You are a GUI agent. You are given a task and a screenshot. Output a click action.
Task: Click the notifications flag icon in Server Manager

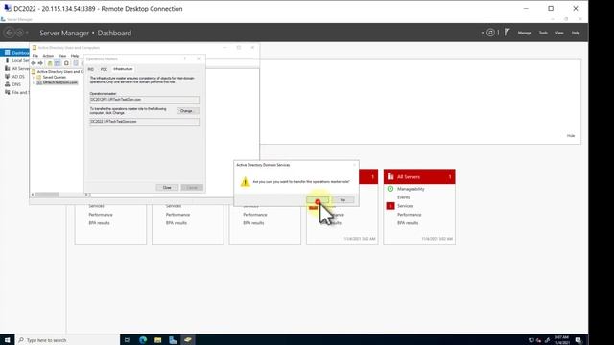(x=508, y=32)
